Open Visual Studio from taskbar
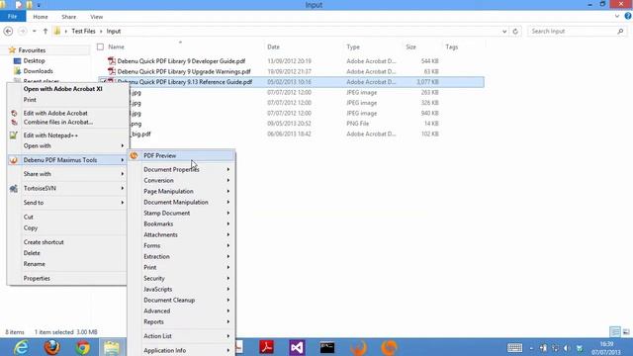The width and height of the screenshot is (633, 356). pyautogui.click(x=297, y=347)
